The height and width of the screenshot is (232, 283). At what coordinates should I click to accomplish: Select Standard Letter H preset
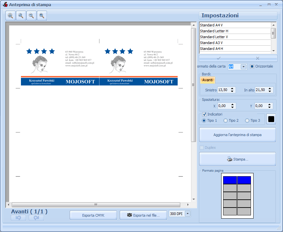235,31
